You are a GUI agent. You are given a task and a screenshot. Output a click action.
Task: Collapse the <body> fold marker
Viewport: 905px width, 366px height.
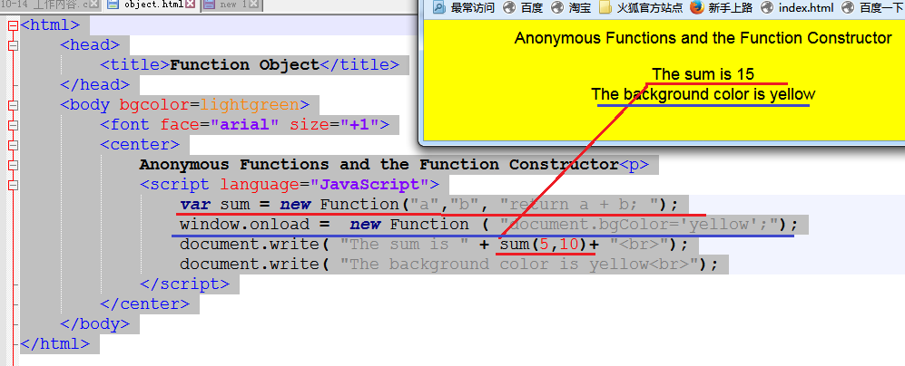coord(14,105)
